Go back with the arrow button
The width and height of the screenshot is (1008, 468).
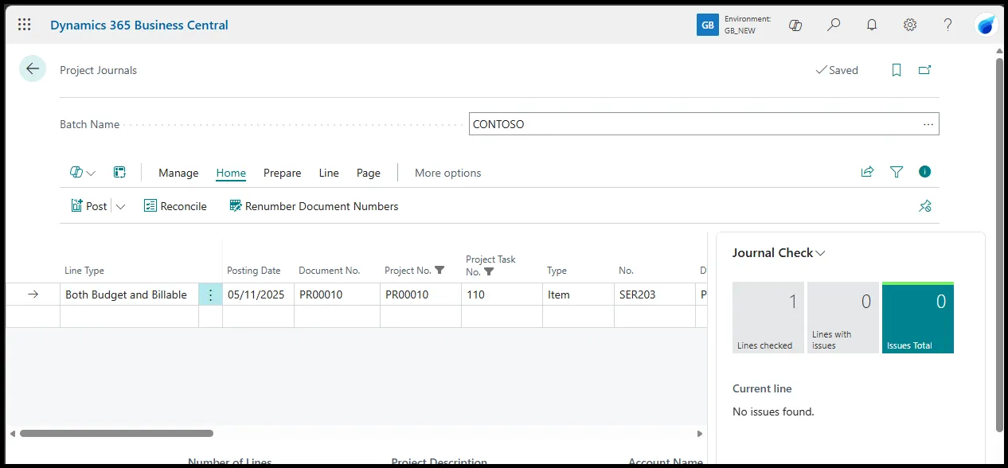click(x=33, y=69)
